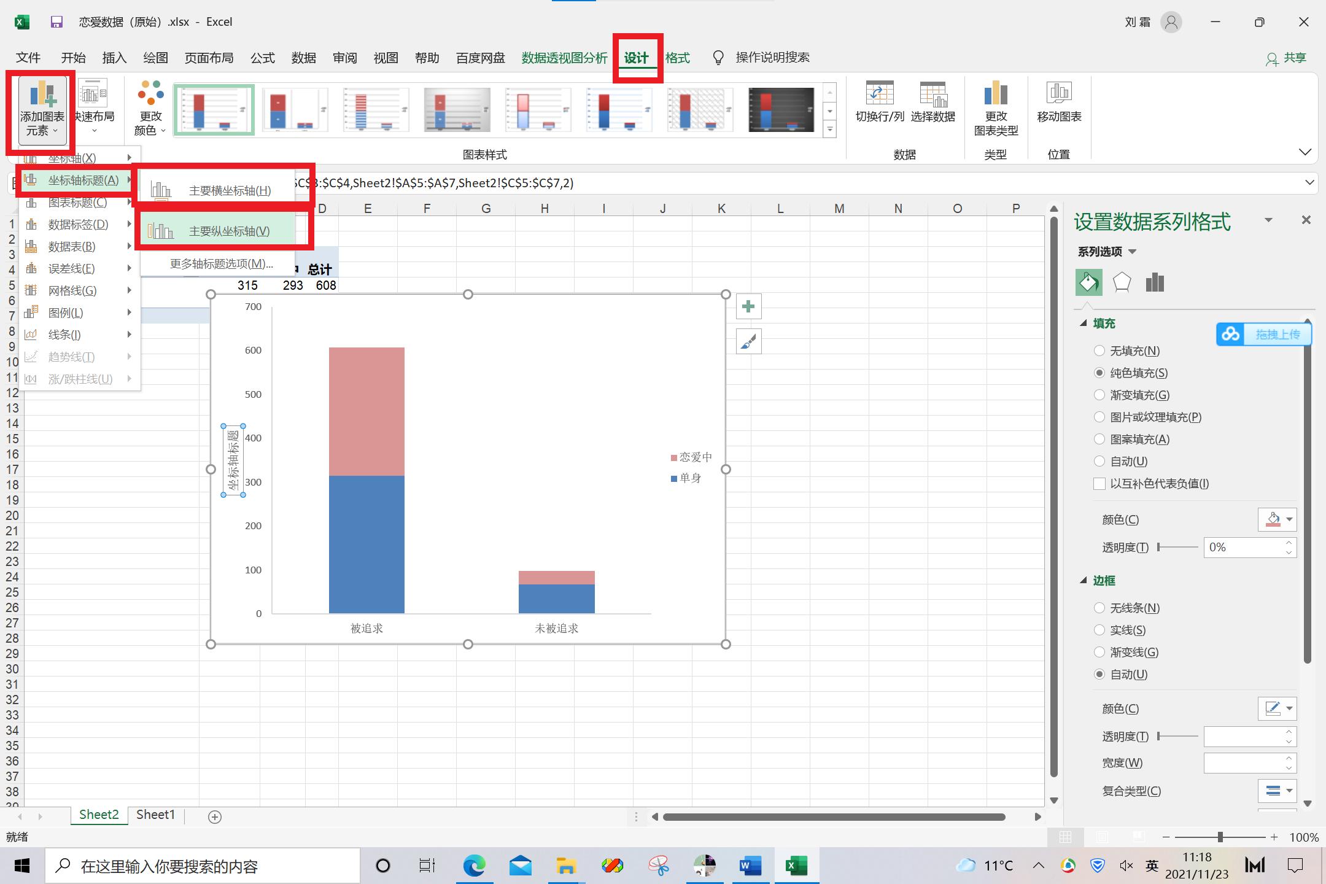Switch to the Sheet1 worksheet tab
The image size is (1326, 884).
[155, 815]
